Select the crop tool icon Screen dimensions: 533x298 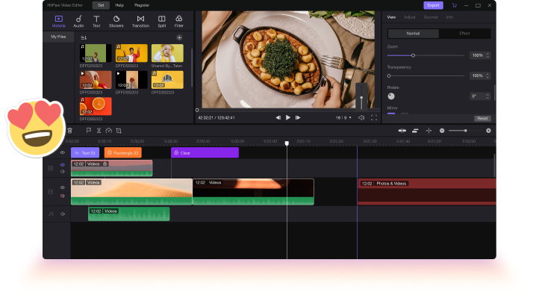click(x=119, y=130)
